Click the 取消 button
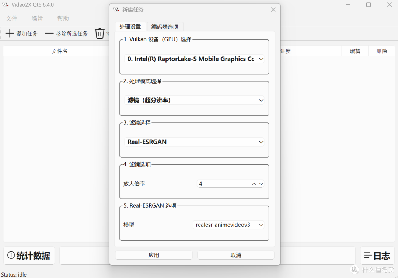Image resolution: width=398 pixels, height=278 pixels. 236,255
